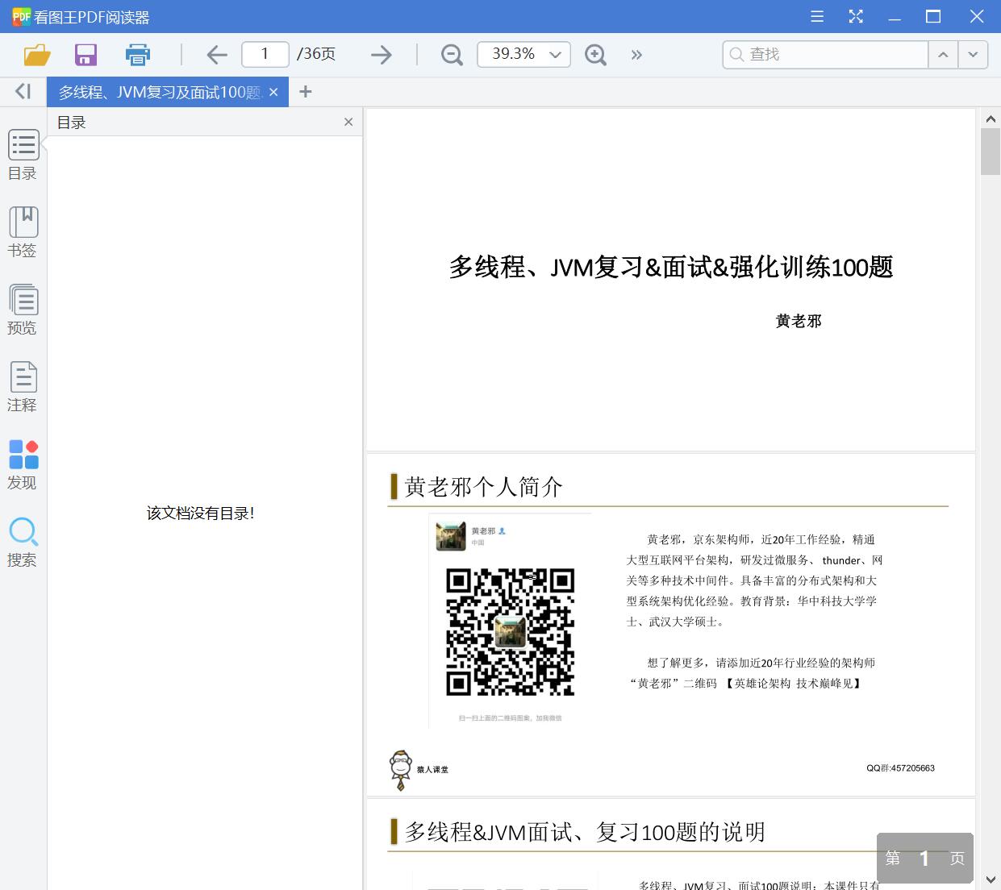This screenshot has width=1001, height=890.
Task: Collapse the sidebar with the left-arrow icon
Action: tap(23, 92)
